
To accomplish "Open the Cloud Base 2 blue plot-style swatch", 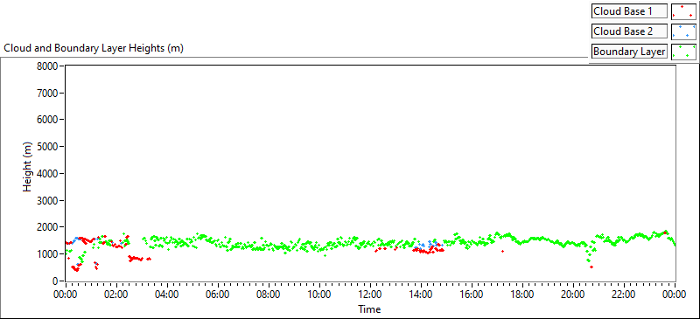I will tap(683, 31).
